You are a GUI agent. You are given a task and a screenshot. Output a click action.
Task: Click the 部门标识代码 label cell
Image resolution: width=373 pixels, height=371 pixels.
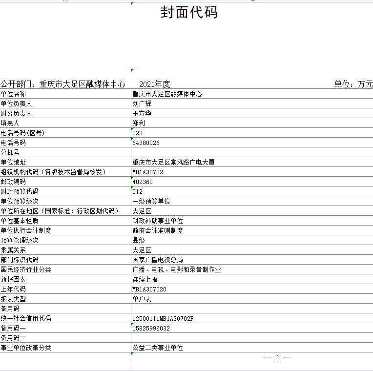[65, 260]
